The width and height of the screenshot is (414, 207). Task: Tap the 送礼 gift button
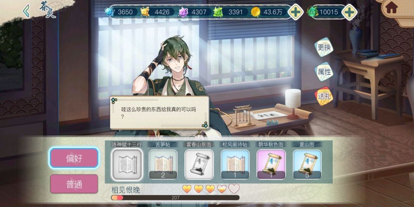tap(324, 96)
